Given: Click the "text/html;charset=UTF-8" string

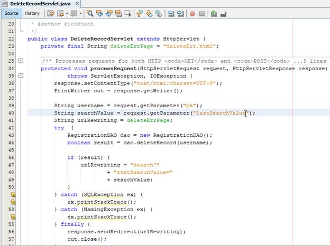Looking at the screenshot, I should coord(175,83).
